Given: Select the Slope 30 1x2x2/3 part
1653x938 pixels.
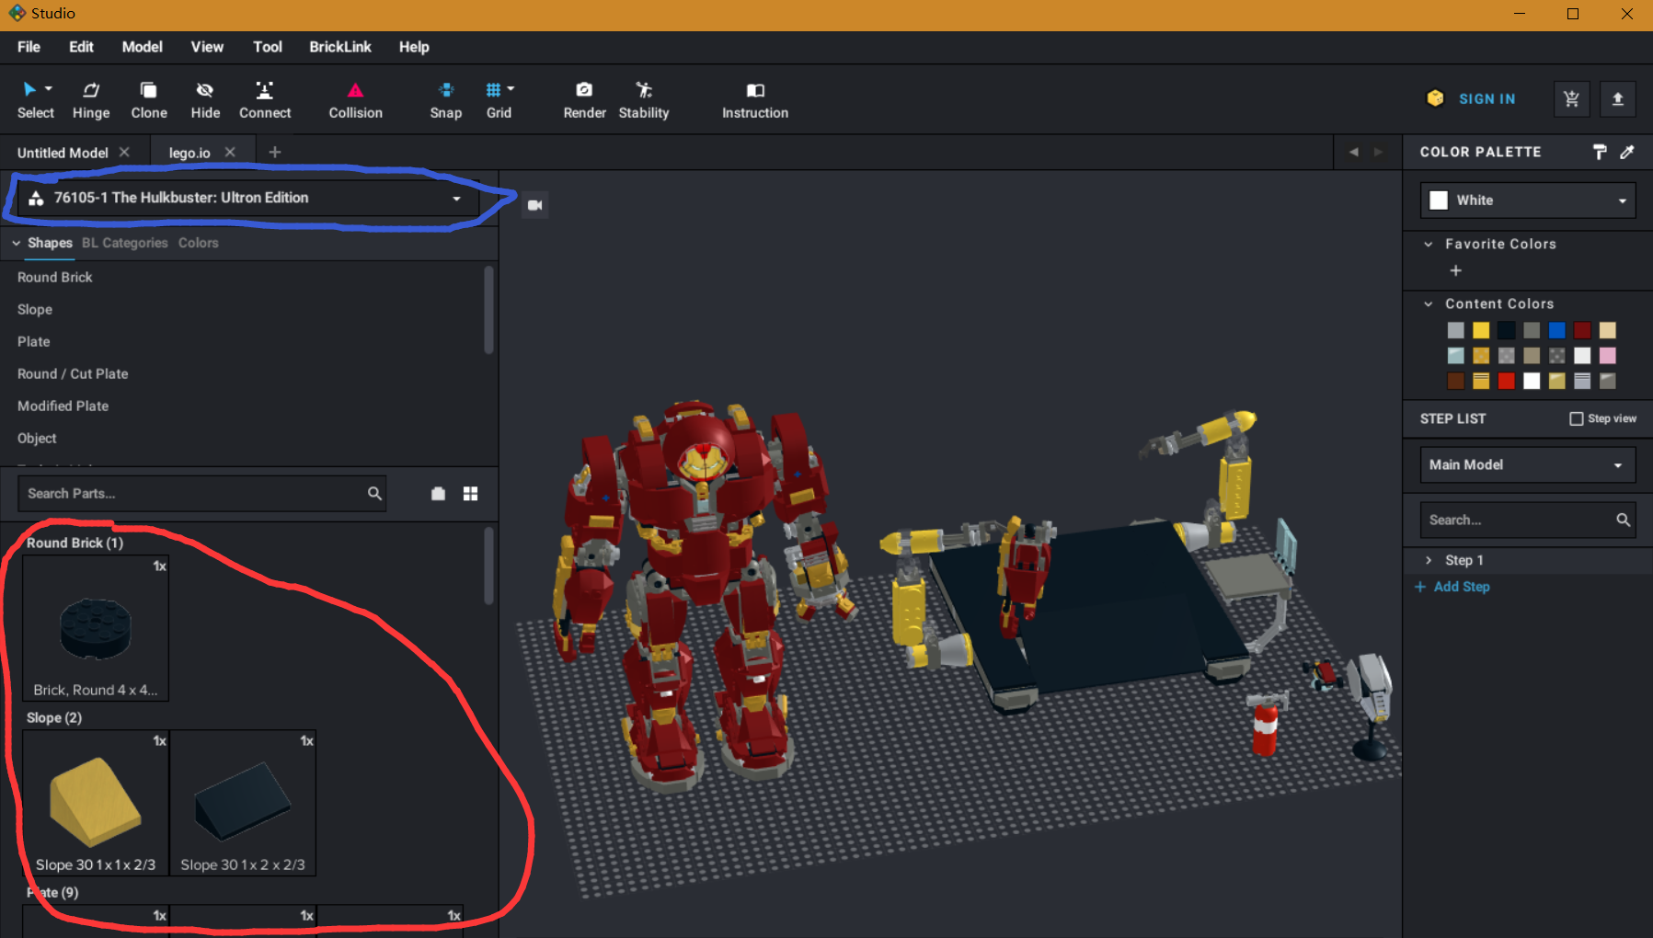Looking at the screenshot, I should pyautogui.click(x=243, y=803).
